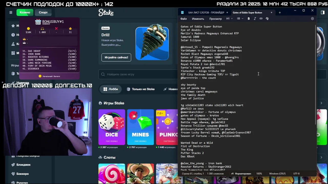328x184 pixels.
Task: Open the Файл menu in Notepad
Action: (183, 19)
